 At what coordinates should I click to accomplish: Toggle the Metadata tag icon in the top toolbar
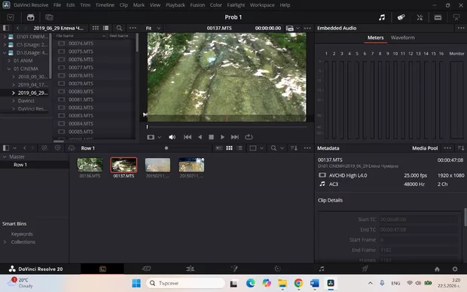point(401,17)
